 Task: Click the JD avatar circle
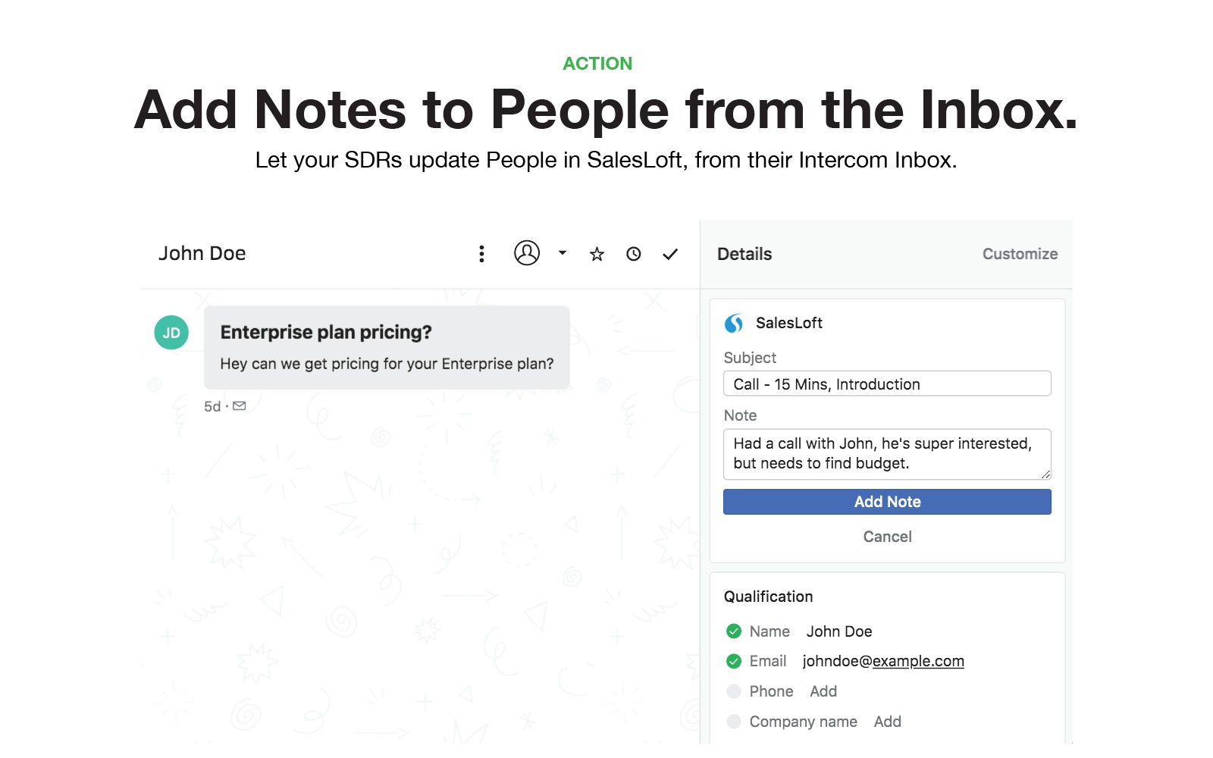(171, 333)
